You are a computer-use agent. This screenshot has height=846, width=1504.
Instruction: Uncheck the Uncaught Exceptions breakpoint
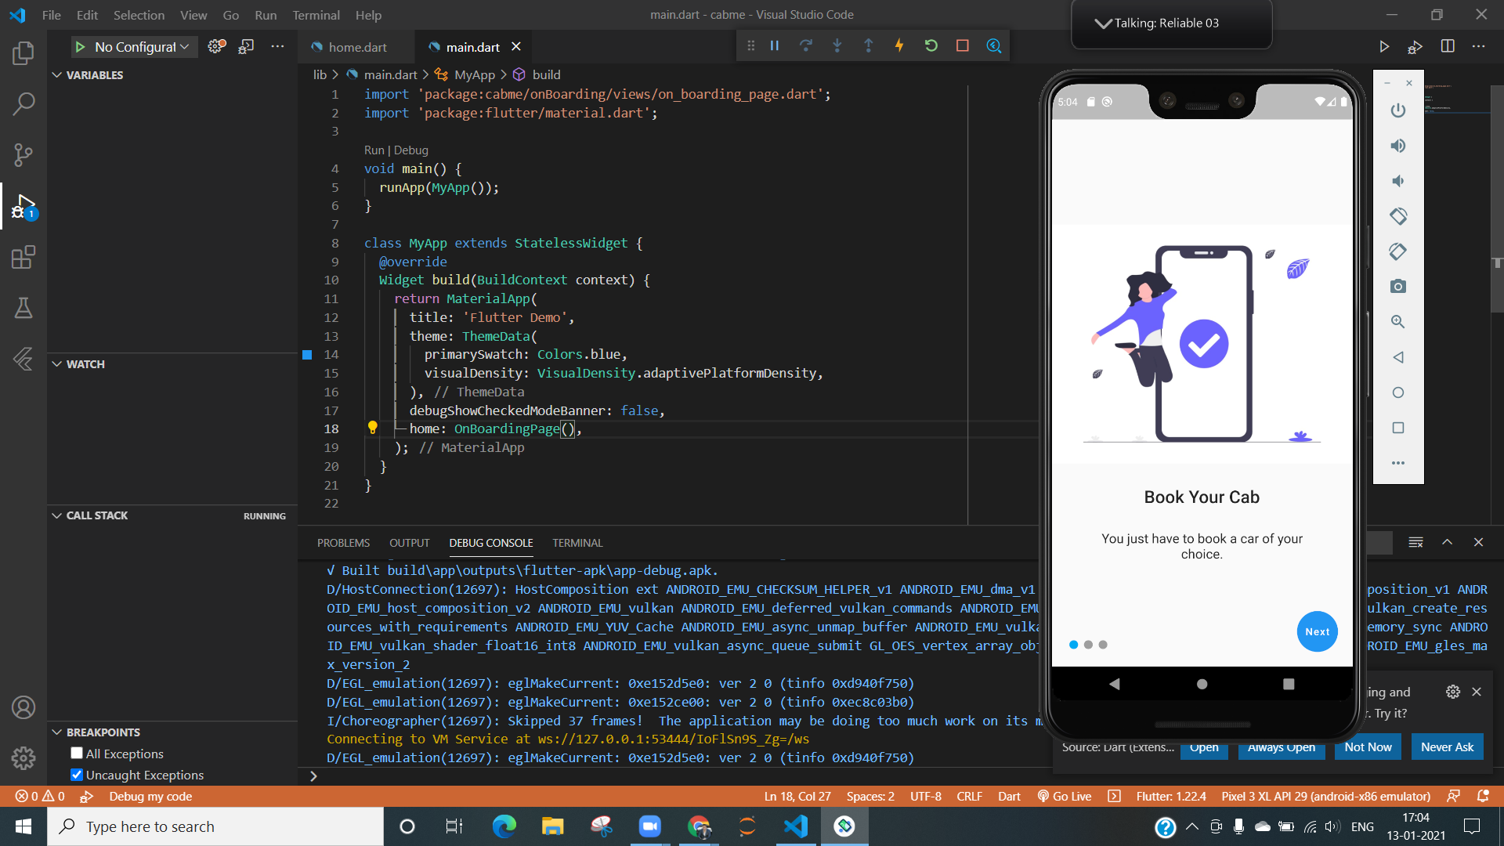click(76, 775)
